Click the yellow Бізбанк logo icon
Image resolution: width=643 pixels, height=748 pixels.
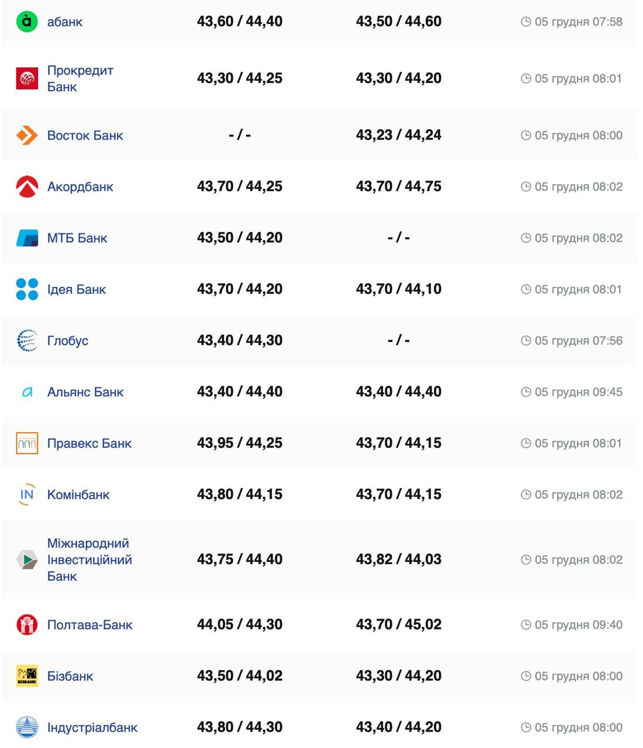pyautogui.click(x=27, y=676)
